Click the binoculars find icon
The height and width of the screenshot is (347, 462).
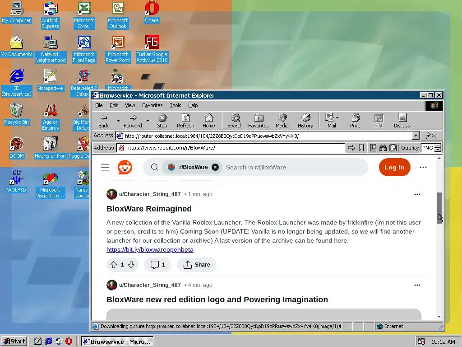383,148
